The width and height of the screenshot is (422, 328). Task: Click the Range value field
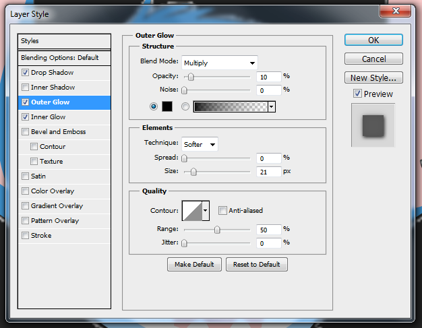[x=269, y=230]
